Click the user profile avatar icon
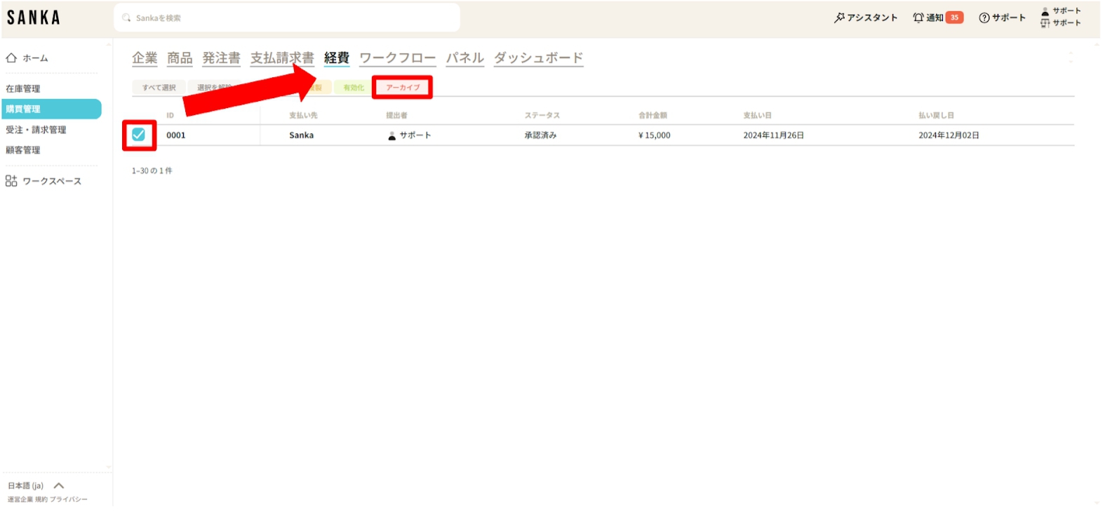The height and width of the screenshot is (512, 1103). click(1045, 11)
